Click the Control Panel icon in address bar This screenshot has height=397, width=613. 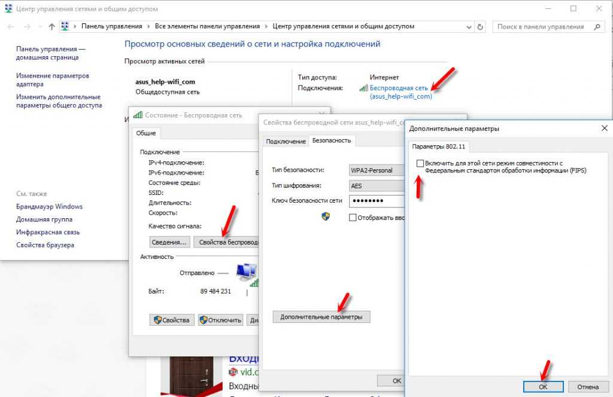(65, 27)
